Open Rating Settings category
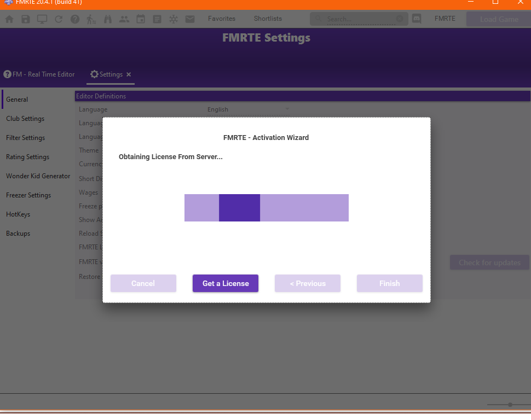The height and width of the screenshot is (420, 531). coord(27,157)
